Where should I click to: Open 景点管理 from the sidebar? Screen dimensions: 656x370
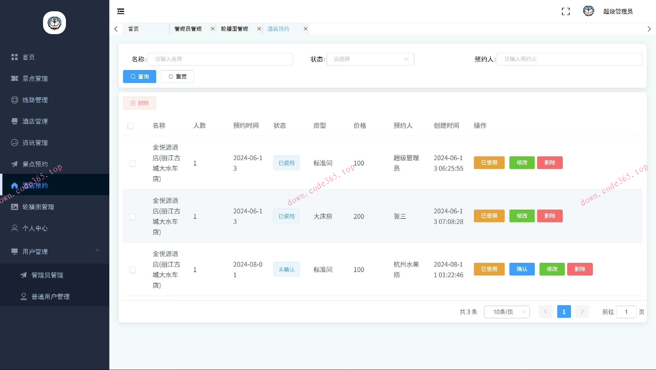[x=35, y=79]
